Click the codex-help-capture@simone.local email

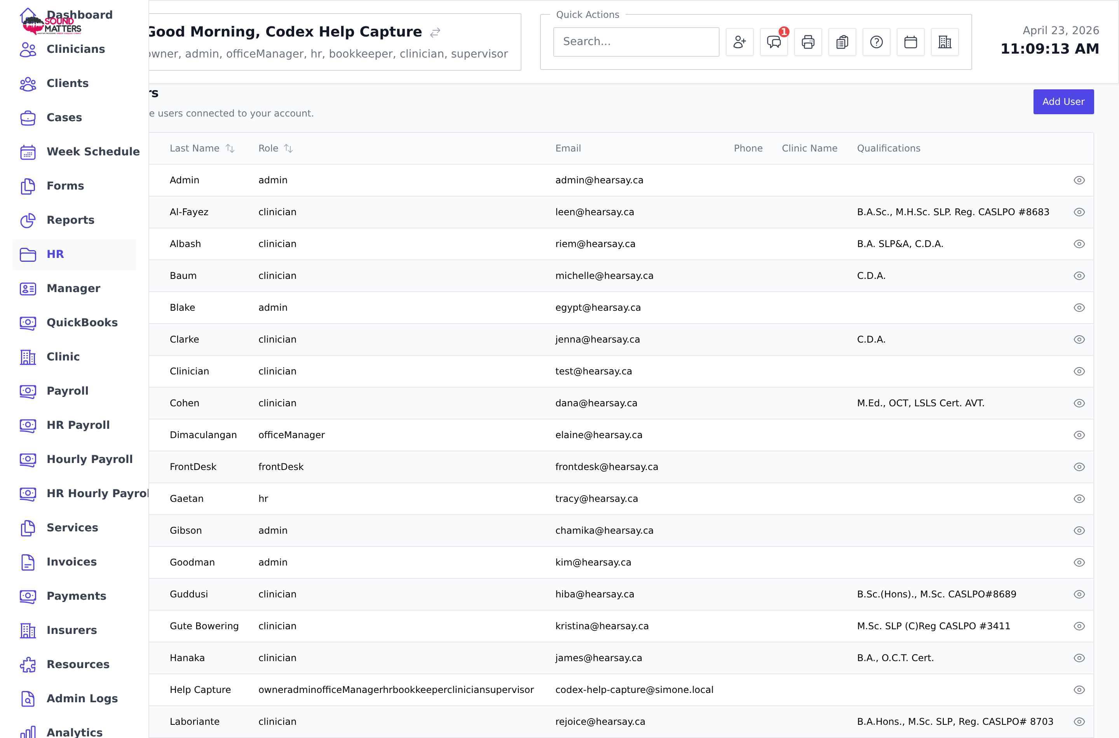634,690
